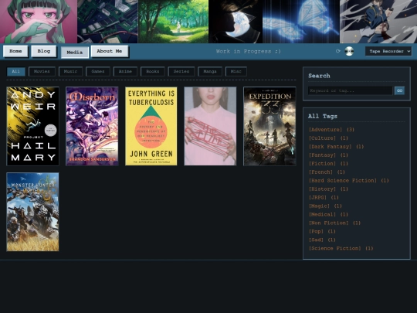417x313 pixels.
Task: Open the Mistborn book cover
Action: coord(92,126)
